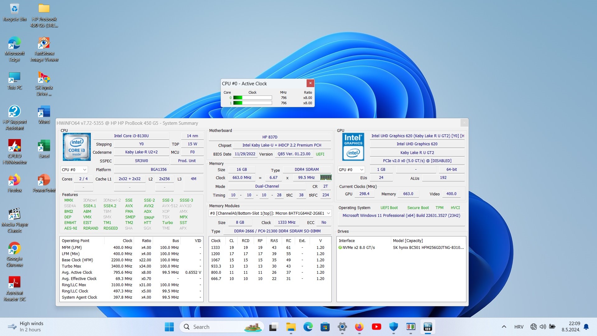The height and width of the screenshot is (336, 597).
Task: Open the High winds weather widget
Action: 26,327
